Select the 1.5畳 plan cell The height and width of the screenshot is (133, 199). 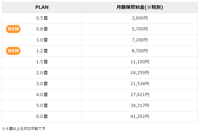tap(42, 62)
